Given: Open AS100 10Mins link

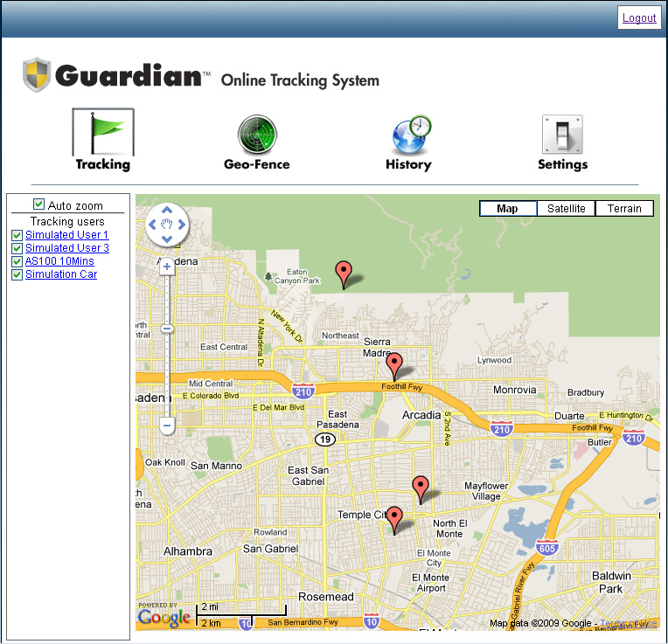Looking at the screenshot, I should tap(59, 261).
